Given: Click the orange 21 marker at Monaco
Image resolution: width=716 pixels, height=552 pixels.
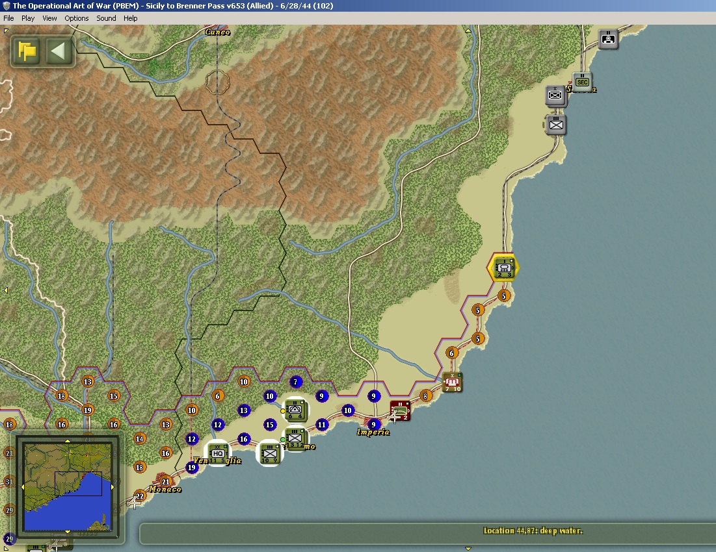Looking at the screenshot, I should point(166,481).
